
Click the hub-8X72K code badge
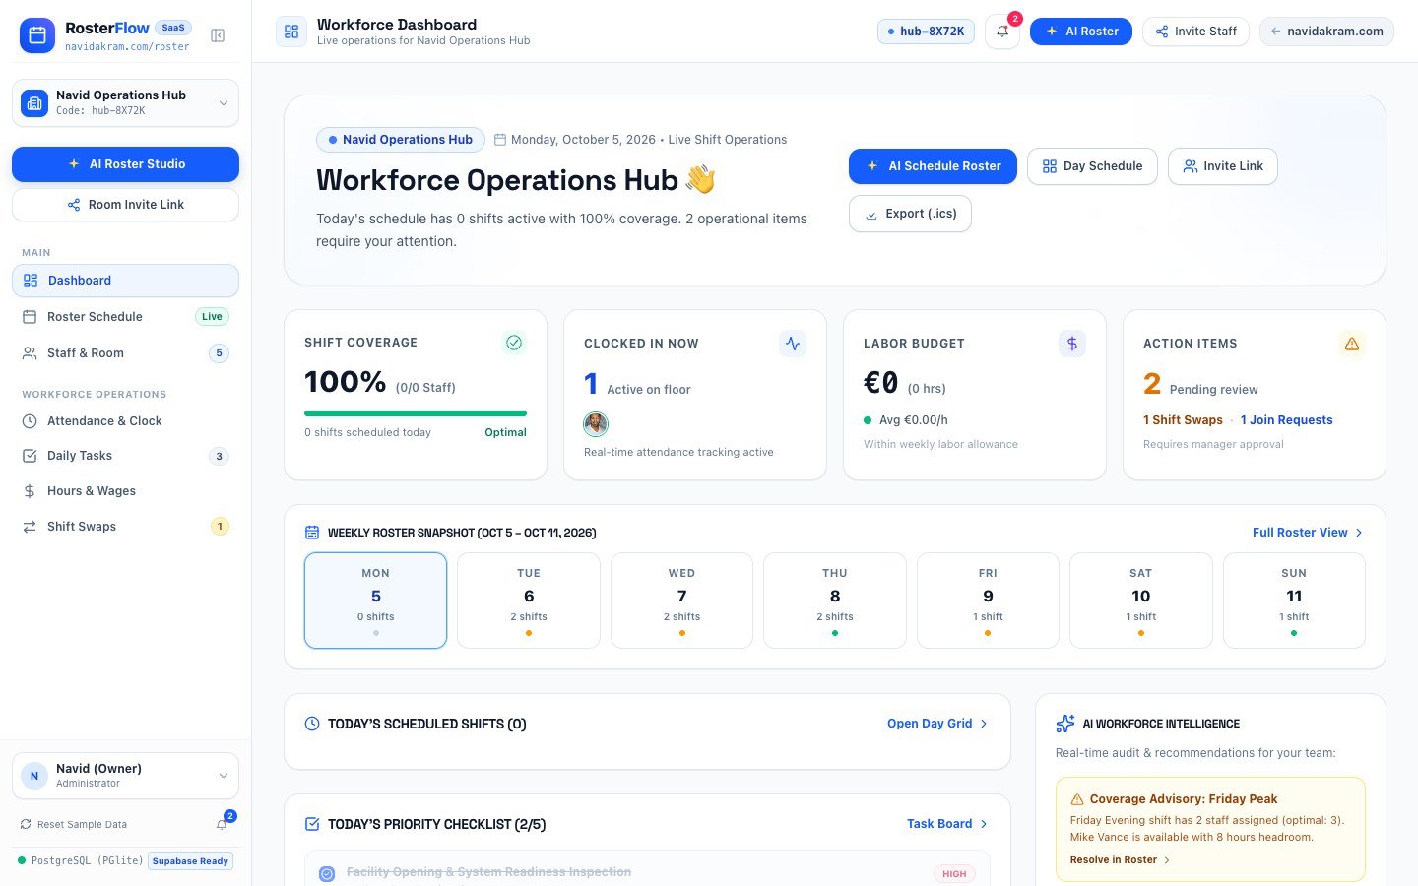coord(926,32)
